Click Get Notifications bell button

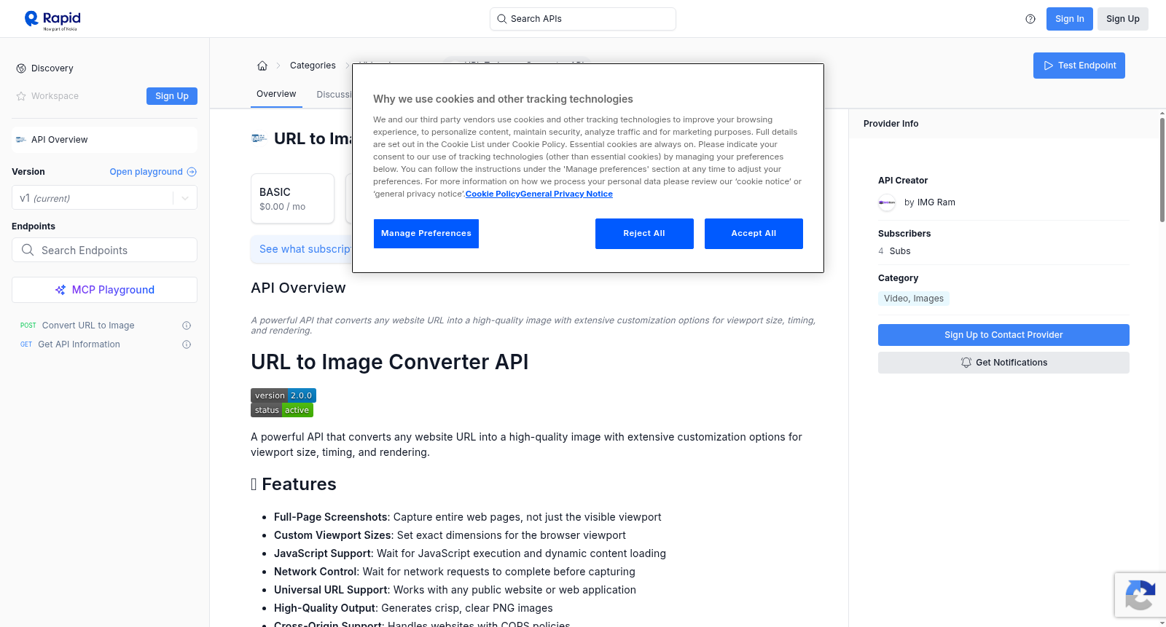point(1003,363)
